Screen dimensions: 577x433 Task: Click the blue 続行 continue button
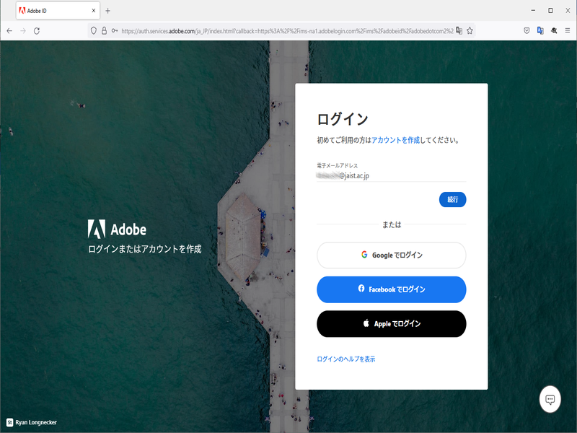(452, 200)
